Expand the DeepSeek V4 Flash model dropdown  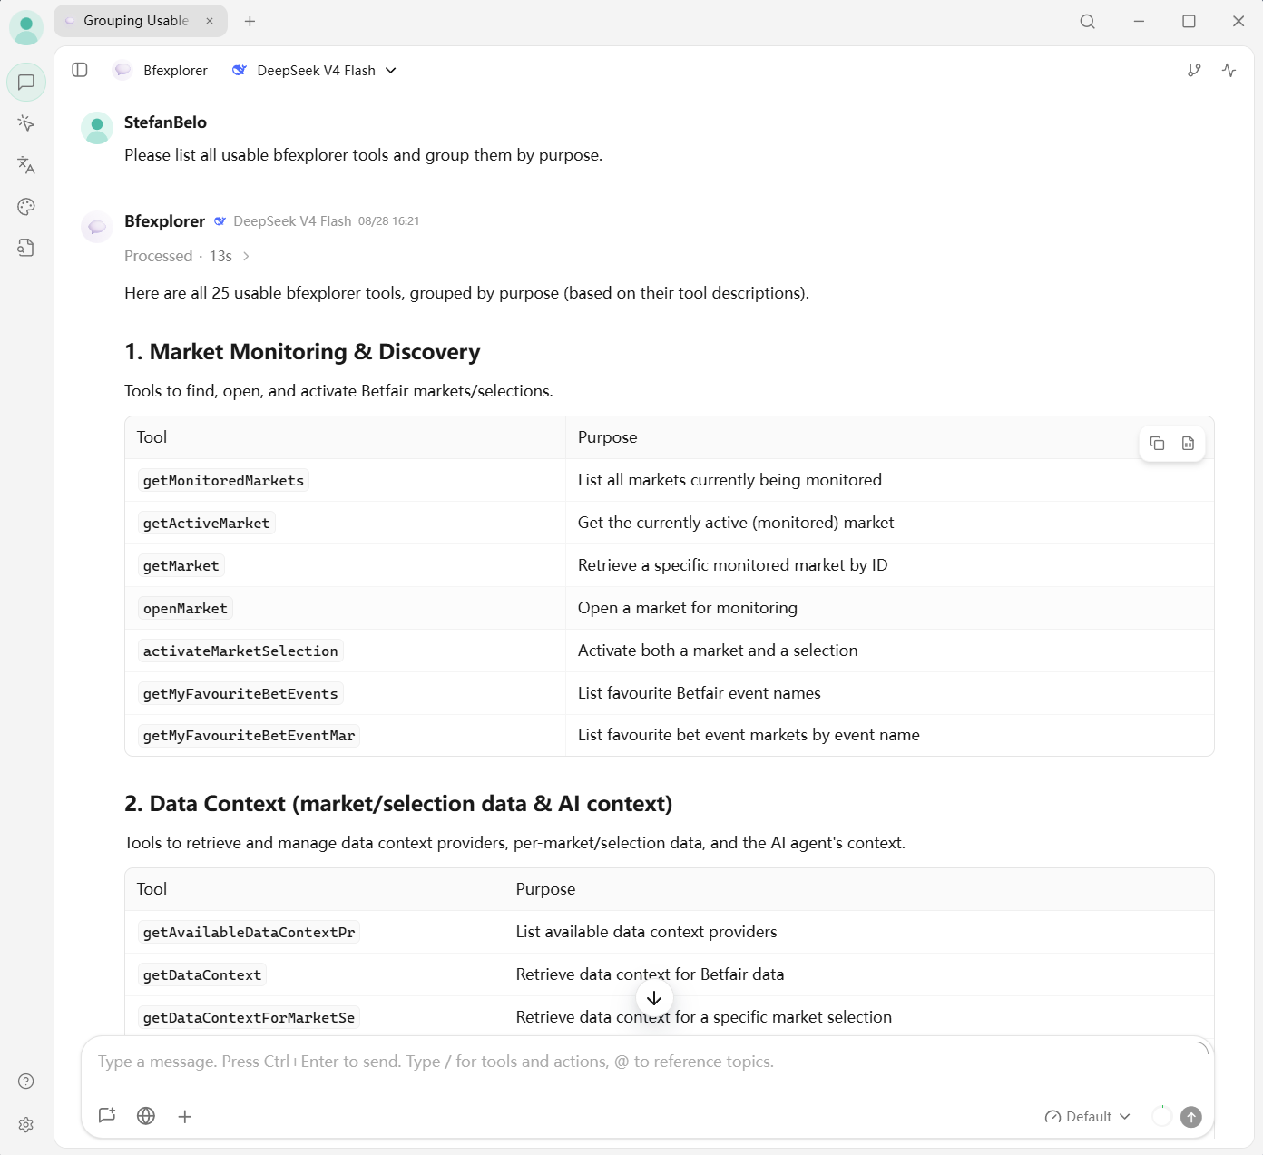tap(314, 70)
